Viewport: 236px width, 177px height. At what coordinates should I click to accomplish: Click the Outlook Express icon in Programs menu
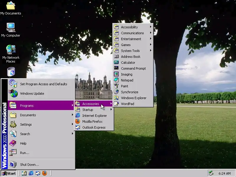(x=78, y=127)
